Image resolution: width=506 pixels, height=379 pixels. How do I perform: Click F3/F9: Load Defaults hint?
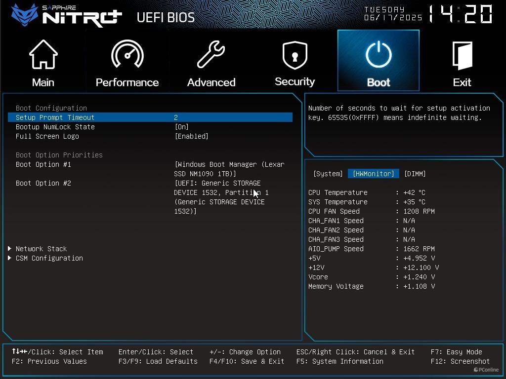pos(158,361)
